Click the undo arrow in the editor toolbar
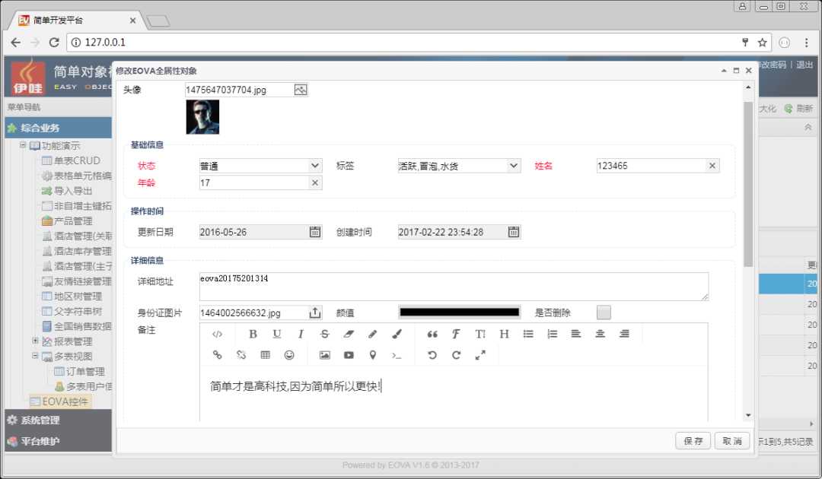Image resolution: width=822 pixels, height=479 pixels. pyautogui.click(x=432, y=355)
